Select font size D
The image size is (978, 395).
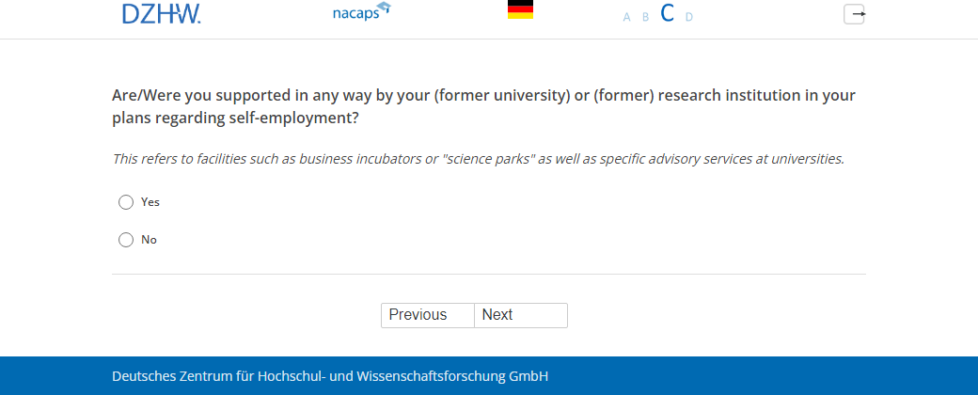pyautogui.click(x=689, y=17)
